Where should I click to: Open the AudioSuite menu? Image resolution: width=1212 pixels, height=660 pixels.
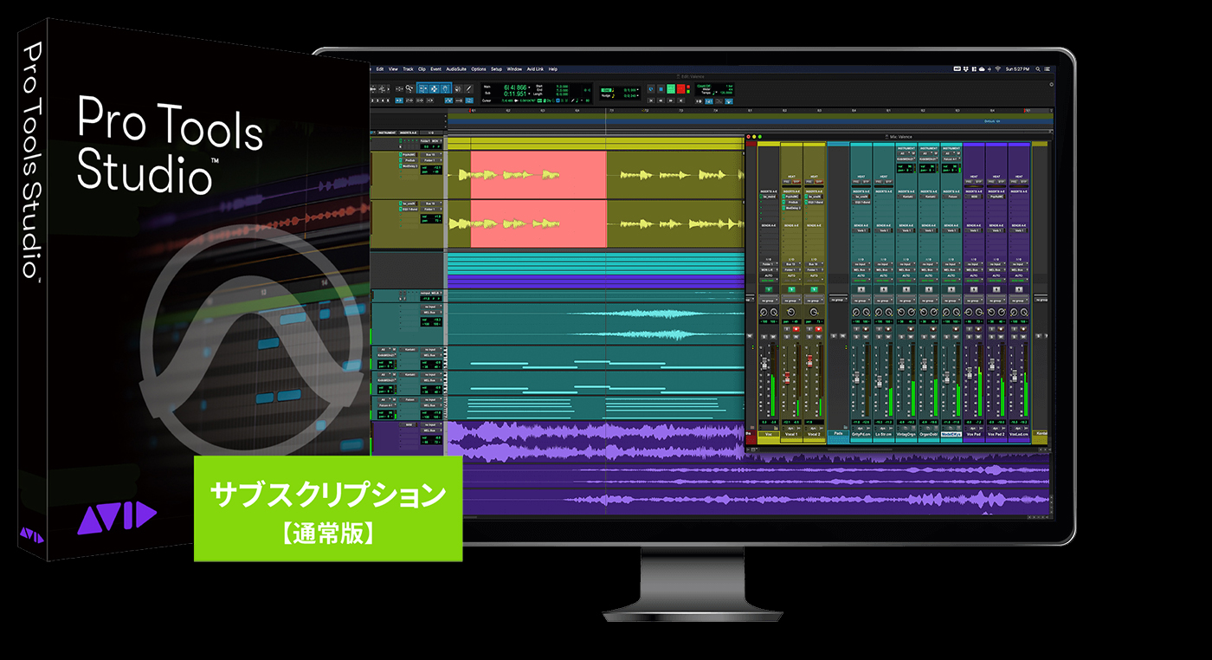point(456,69)
